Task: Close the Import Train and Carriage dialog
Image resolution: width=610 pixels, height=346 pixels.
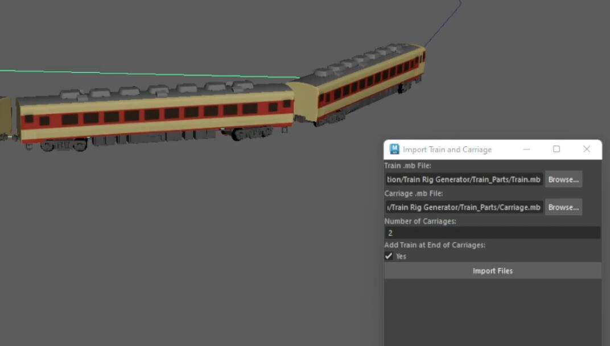Action: 587,150
